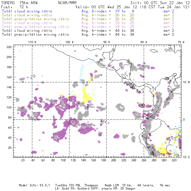Screen dimensions: 191x191
Task: Click the "320" tick on the horizontal axis
Action: [174, 160]
